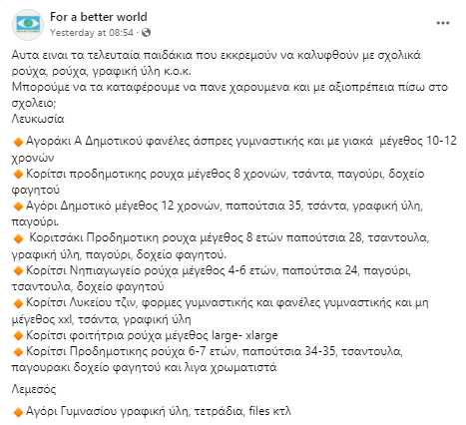The width and height of the screenshot is (466, 425).
Task: Click orange diamond before Αγοράκι Α Δημοτικού
Action: coord(18,142)
